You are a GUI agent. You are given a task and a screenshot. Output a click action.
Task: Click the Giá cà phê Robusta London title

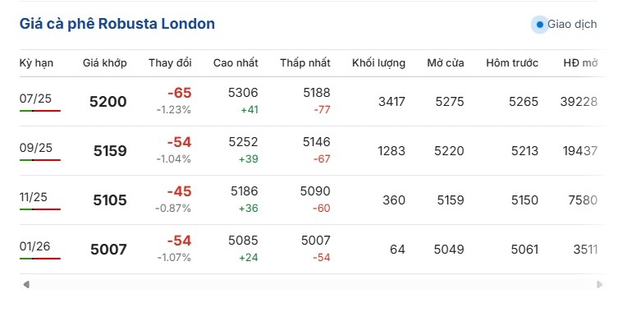117,24
